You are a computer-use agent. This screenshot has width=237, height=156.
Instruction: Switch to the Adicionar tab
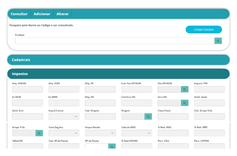42,14
